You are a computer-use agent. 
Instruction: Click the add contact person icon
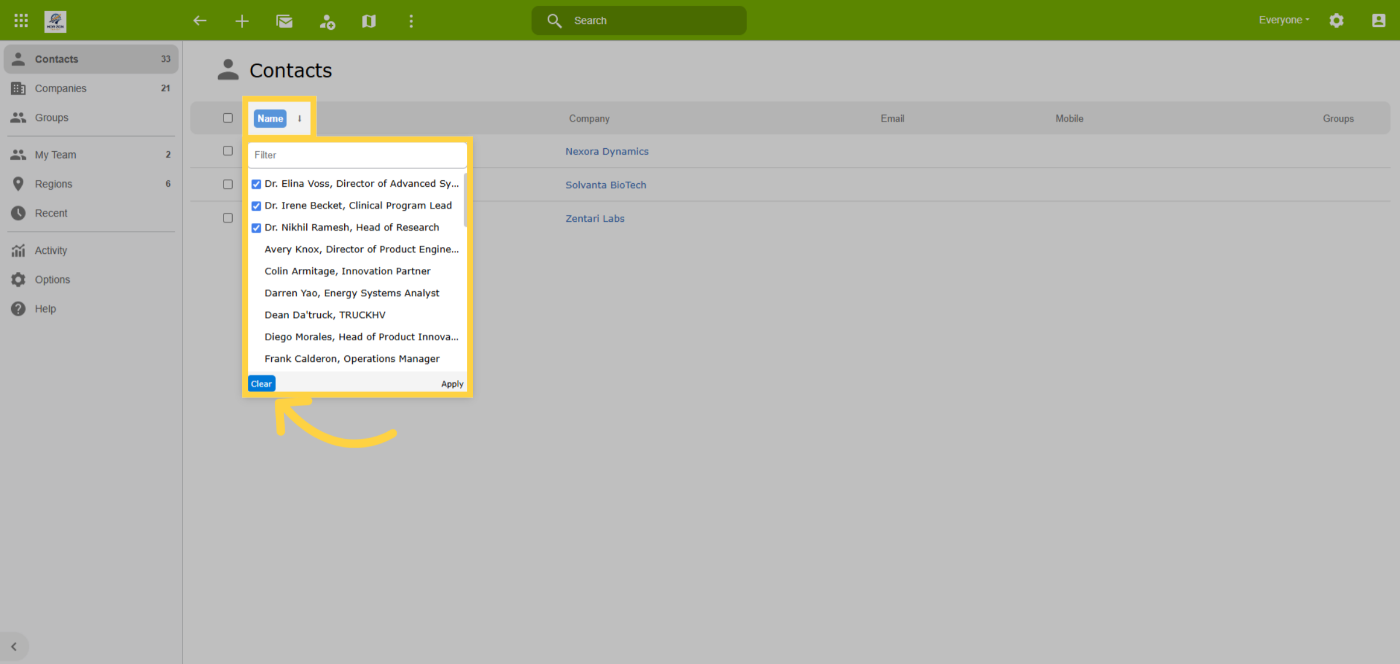(327, 22)
